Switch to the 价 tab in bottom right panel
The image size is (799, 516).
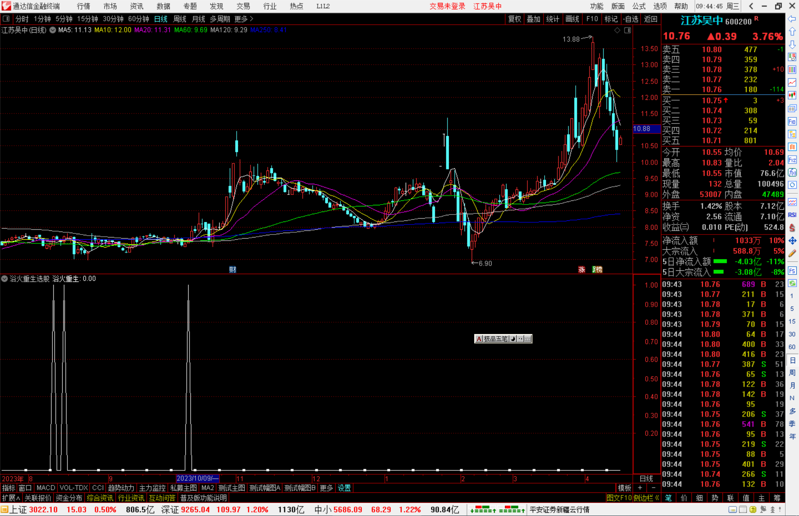coord(684,498)
